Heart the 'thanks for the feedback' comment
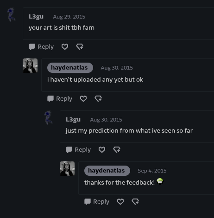214x218 pixels. [120, 202]
